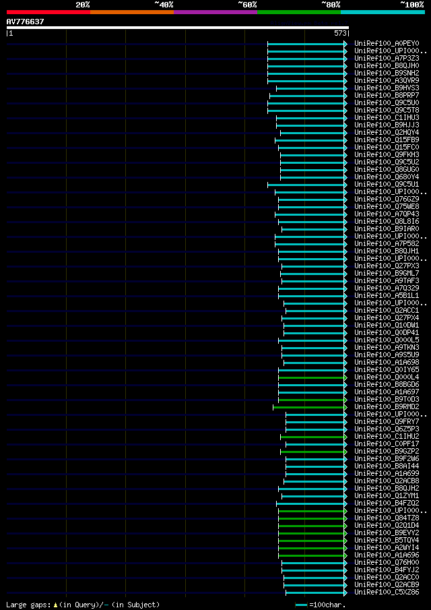Image resolution: width=431 pixels, height=610 pixels.
Task: Select the UniRef100_Q2HQY4 label
Action: pos(387,132)
